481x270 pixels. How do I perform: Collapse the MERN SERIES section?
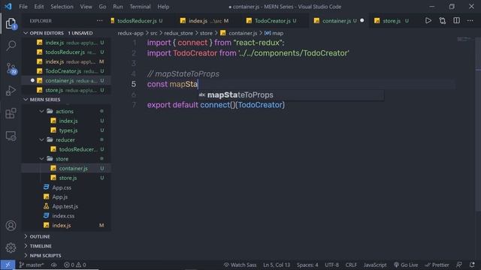pos(26,100)
